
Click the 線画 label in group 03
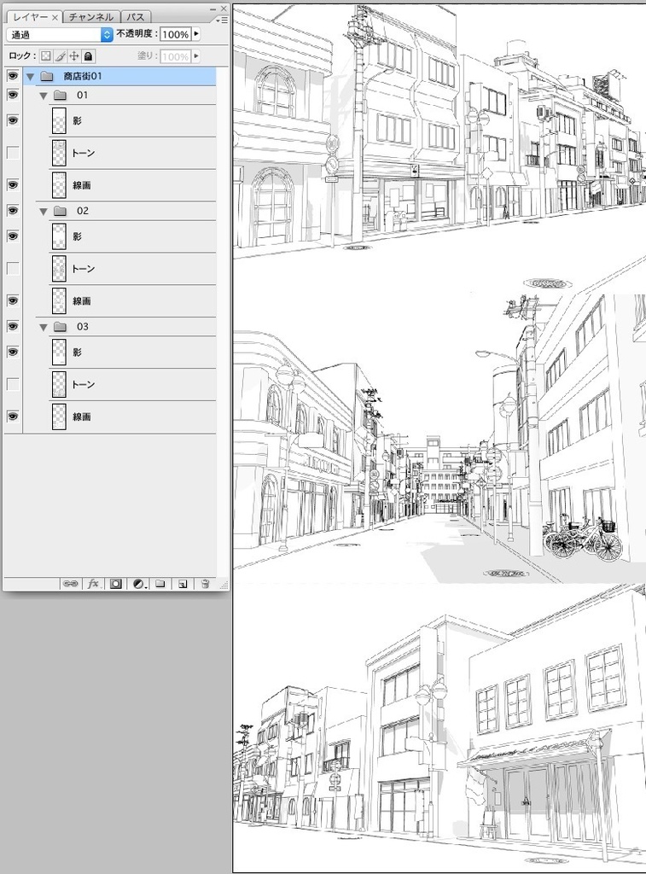point(81,417)
